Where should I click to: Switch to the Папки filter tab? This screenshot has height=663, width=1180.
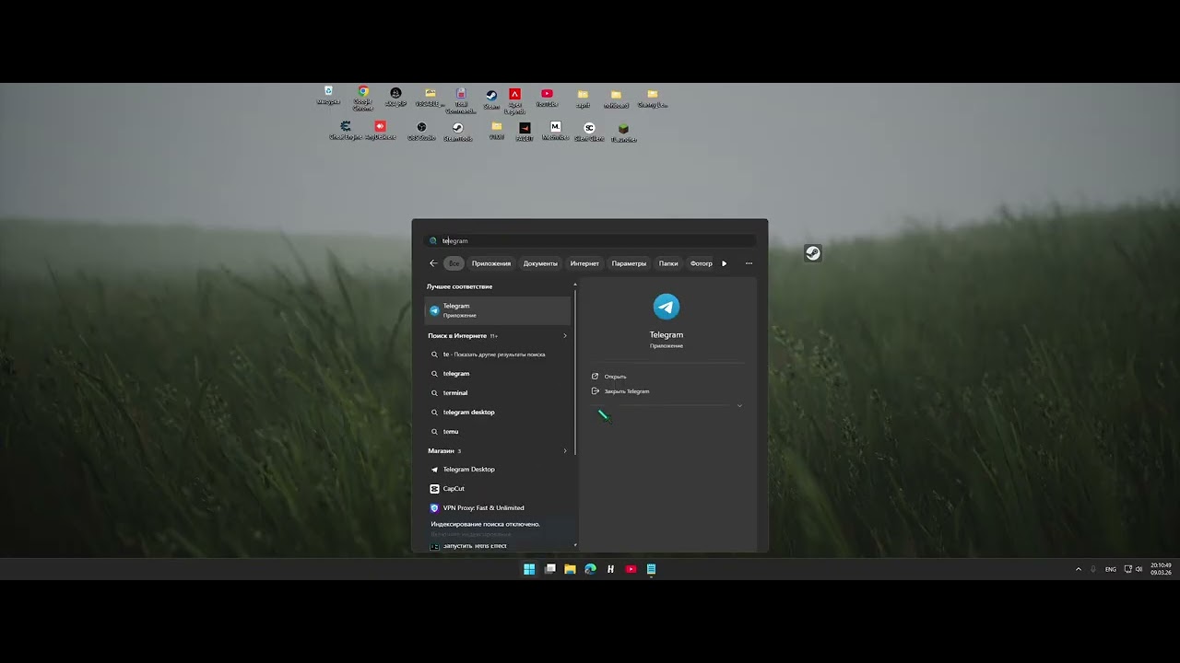(x=668, y=263)
